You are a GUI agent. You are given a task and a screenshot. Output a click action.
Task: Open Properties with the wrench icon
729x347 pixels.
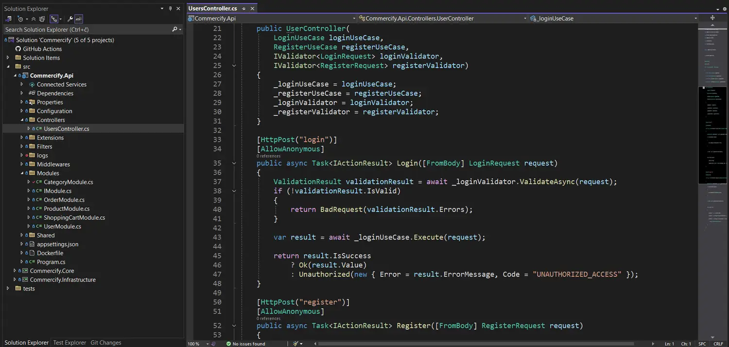tap(70, 19)
